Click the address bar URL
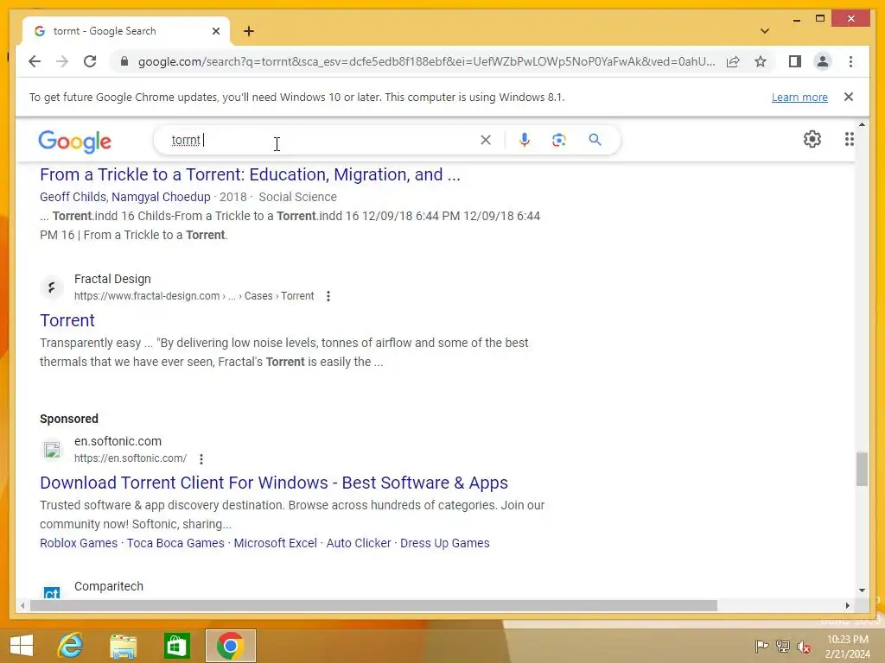Screen dimensions: 885x663 (426, 61)
